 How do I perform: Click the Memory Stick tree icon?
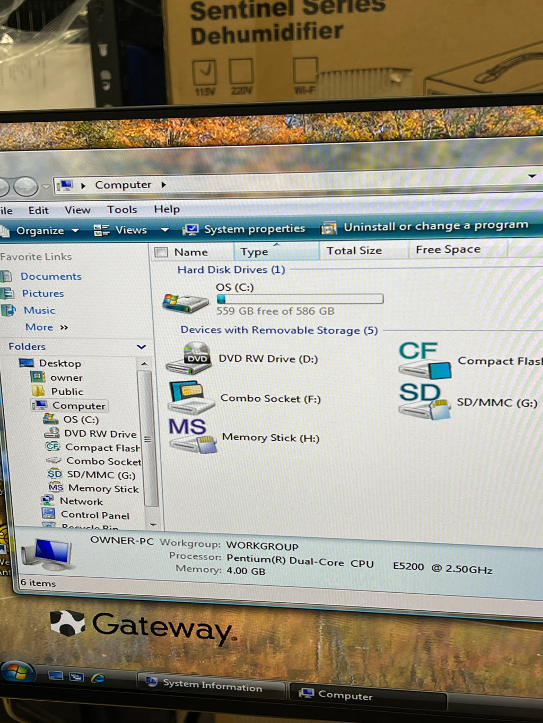click(56, 487)
